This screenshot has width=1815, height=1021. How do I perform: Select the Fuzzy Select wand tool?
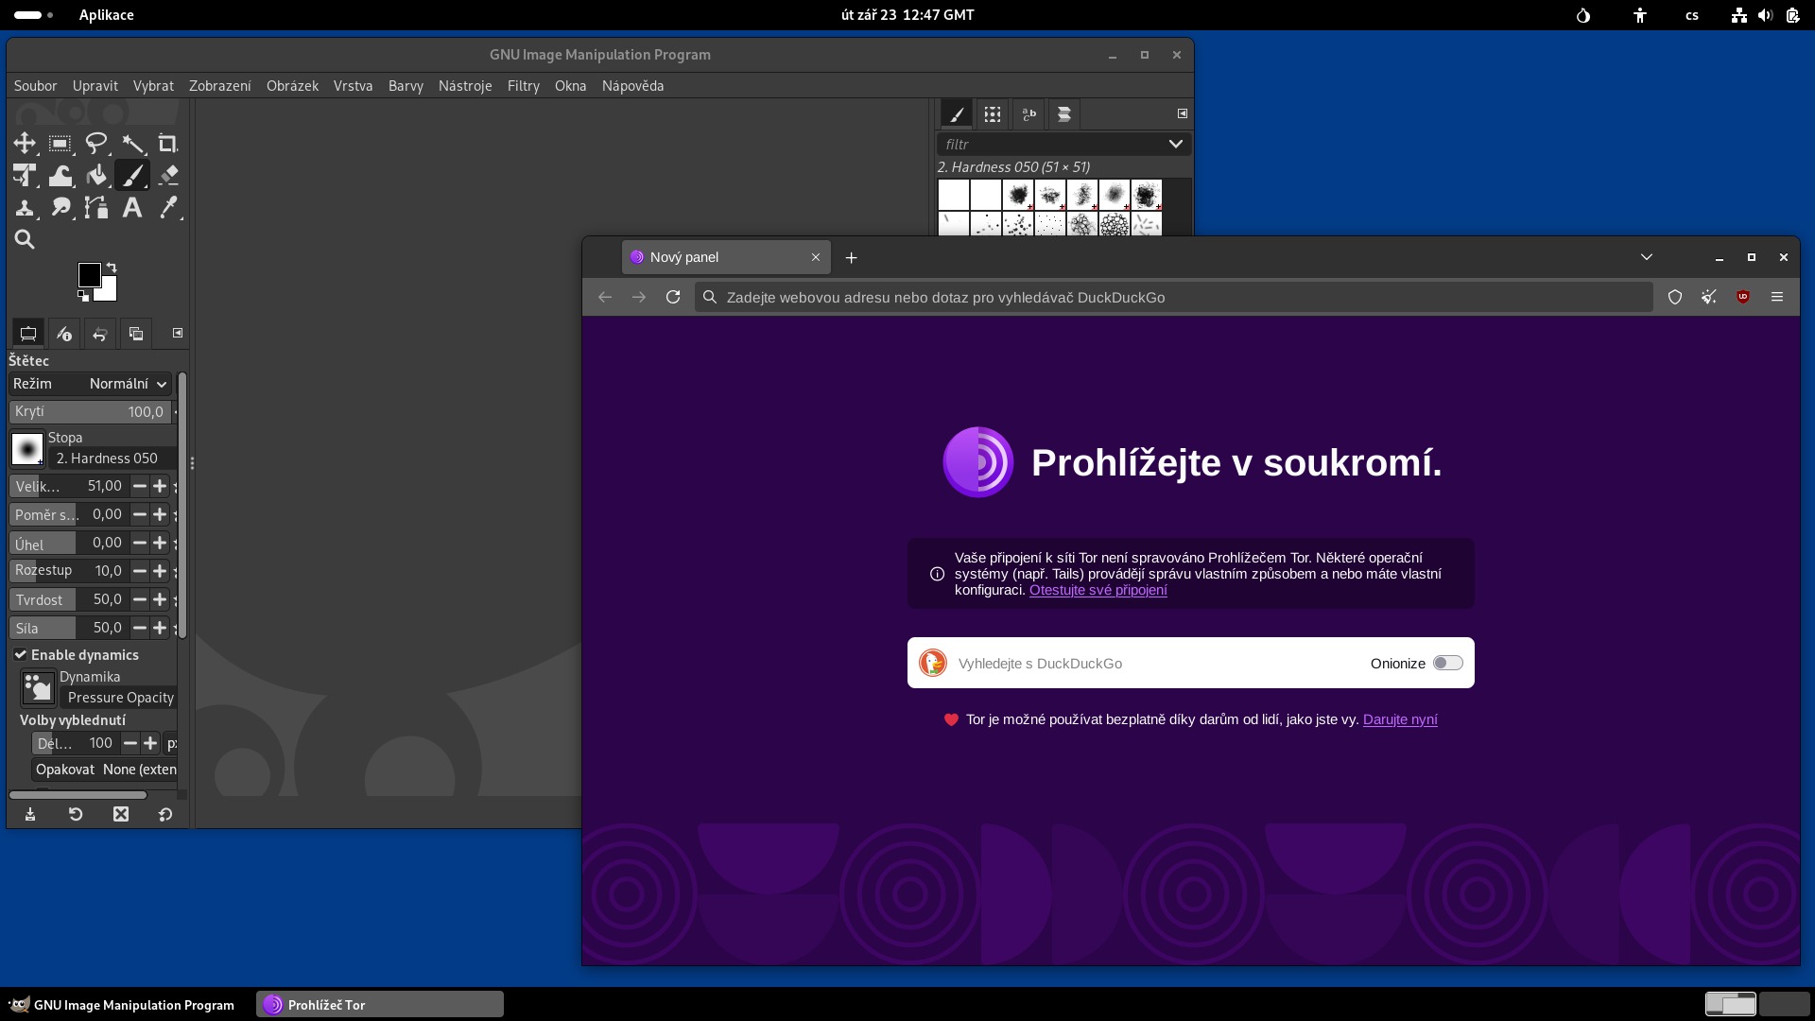(x=132, y=144)
